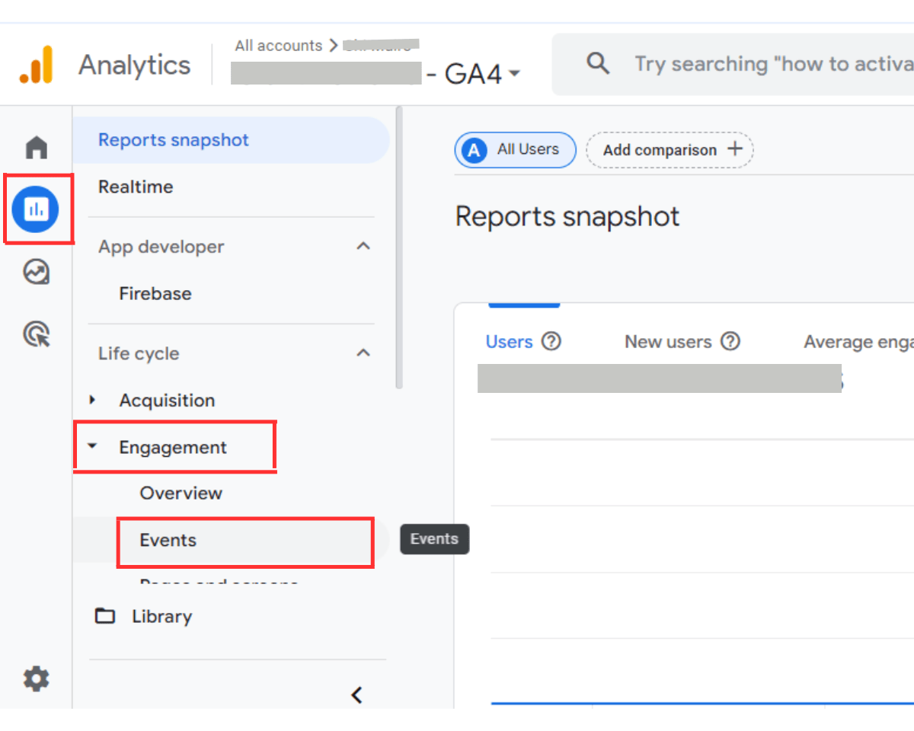Collapse the Engagement arrow
The image size is (914, 731).
click(x=92, y=447)
